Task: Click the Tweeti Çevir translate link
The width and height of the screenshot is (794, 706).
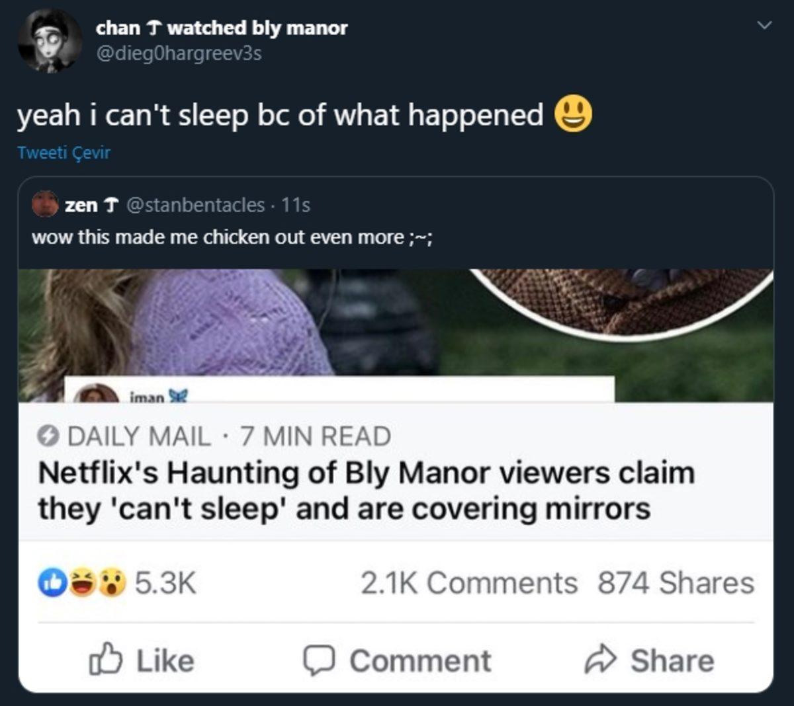Action: (x=64, y=153)
